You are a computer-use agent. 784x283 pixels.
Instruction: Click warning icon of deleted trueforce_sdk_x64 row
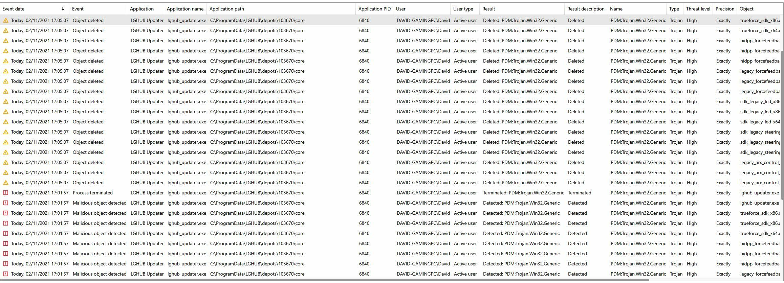(6, 30)
